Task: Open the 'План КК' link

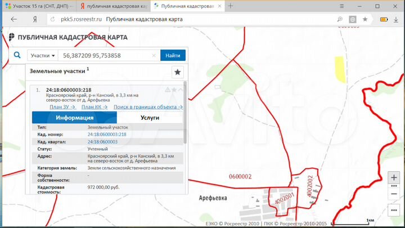Action: [x=94, y=107]
